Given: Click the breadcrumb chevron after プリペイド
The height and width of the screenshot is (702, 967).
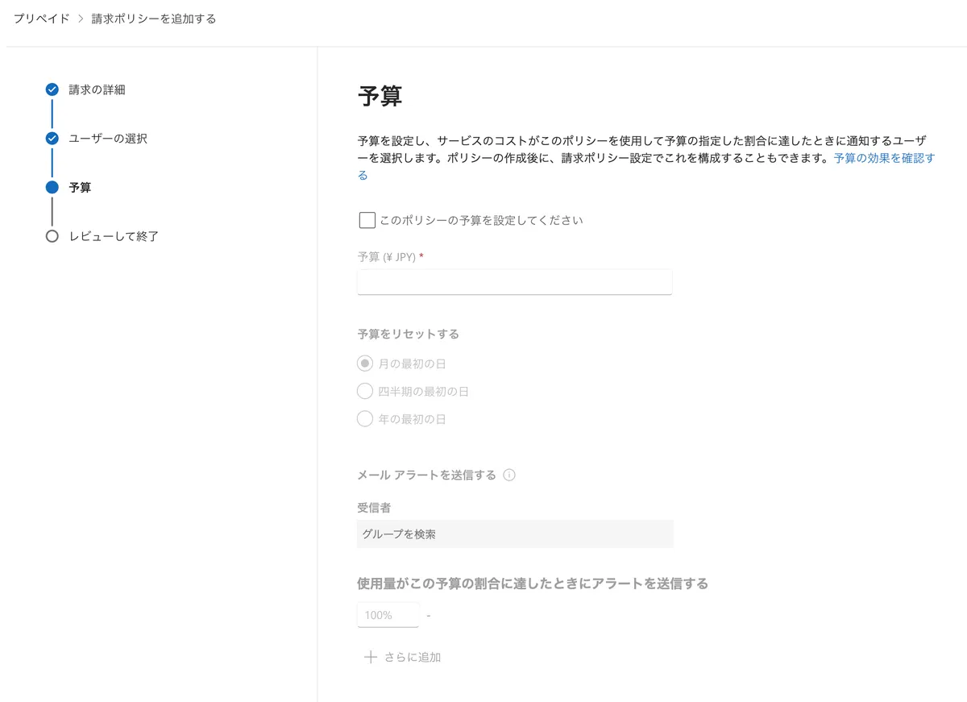Looking at the screenshot, I should pyautogui.click(x=81, y=19).
